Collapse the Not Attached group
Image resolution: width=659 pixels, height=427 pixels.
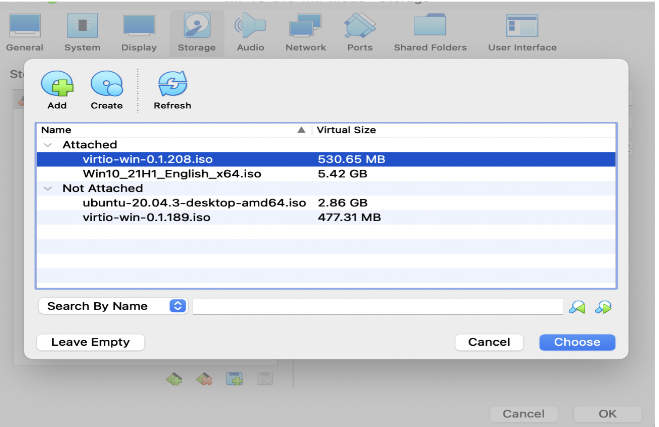click(x=48, y=188)
